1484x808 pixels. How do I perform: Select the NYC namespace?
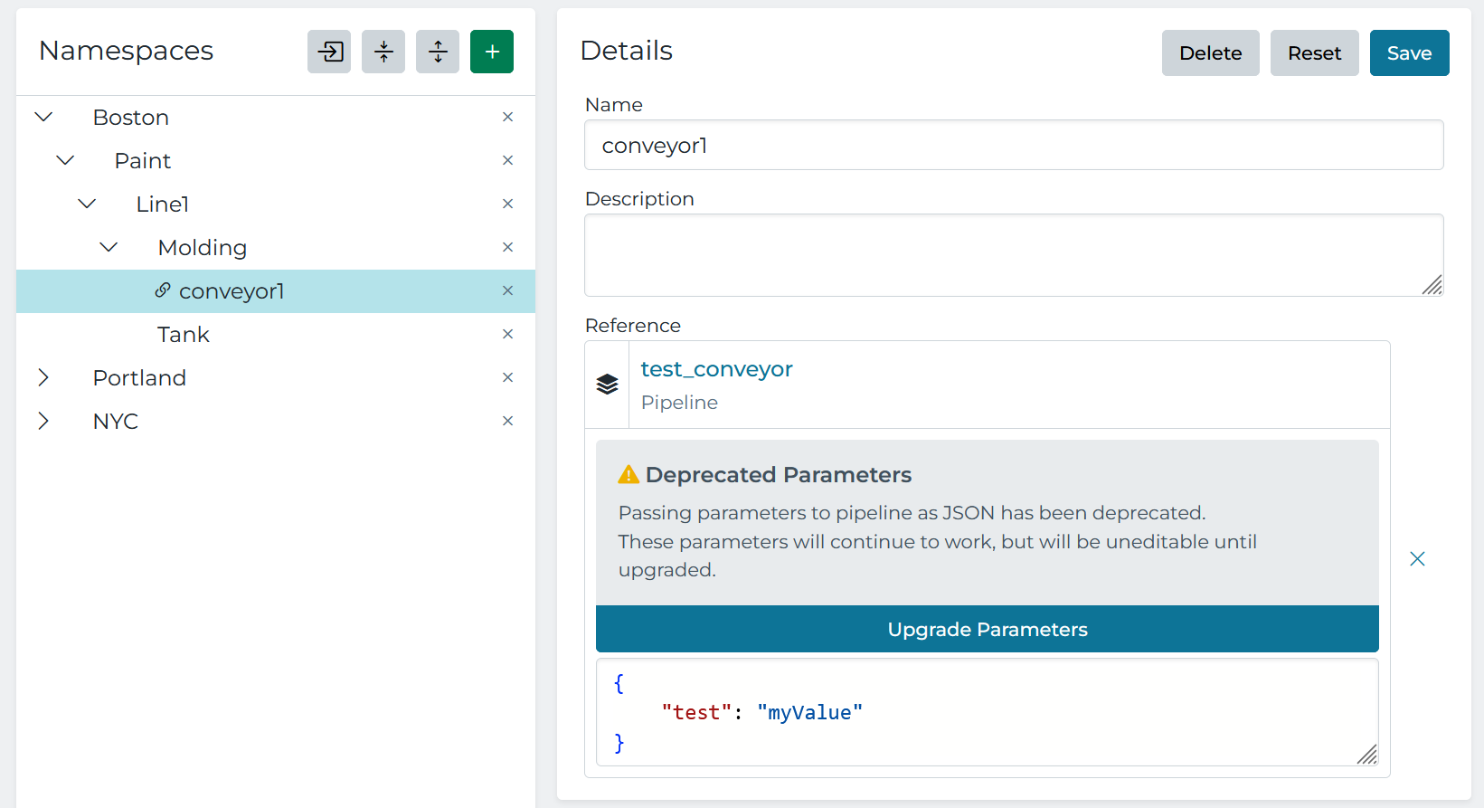[116, 422]
